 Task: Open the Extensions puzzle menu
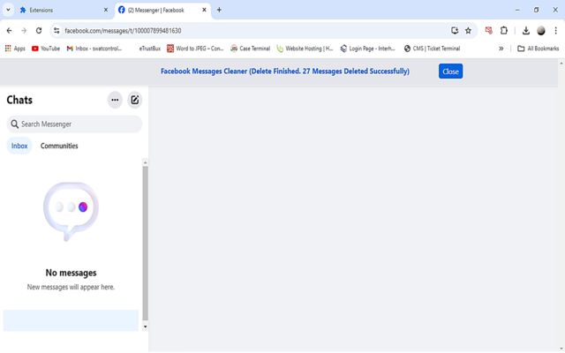[504, 31]
